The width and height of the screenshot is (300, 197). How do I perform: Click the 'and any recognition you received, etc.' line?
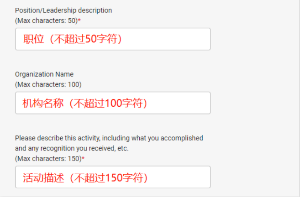72,148
